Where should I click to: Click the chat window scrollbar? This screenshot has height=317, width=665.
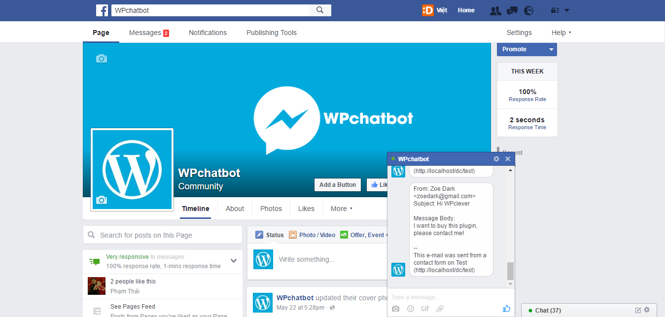click(510, 271)
